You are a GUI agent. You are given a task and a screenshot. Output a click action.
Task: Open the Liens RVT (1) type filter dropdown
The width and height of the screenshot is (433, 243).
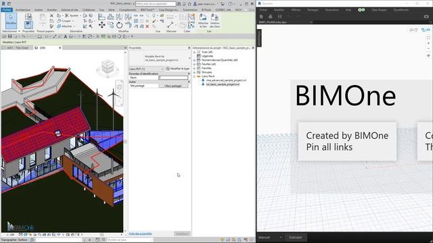[146, 69]
